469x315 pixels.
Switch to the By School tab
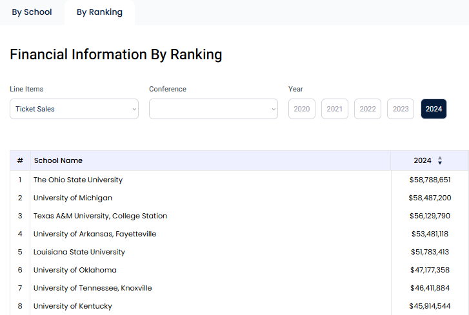click(x=32, y=12)
